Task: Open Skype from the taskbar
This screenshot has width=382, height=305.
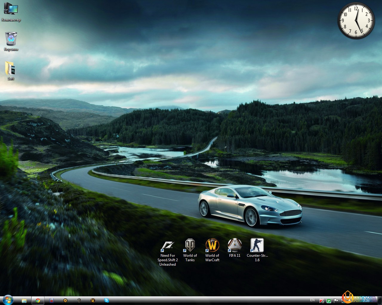Action: point(107,301)
